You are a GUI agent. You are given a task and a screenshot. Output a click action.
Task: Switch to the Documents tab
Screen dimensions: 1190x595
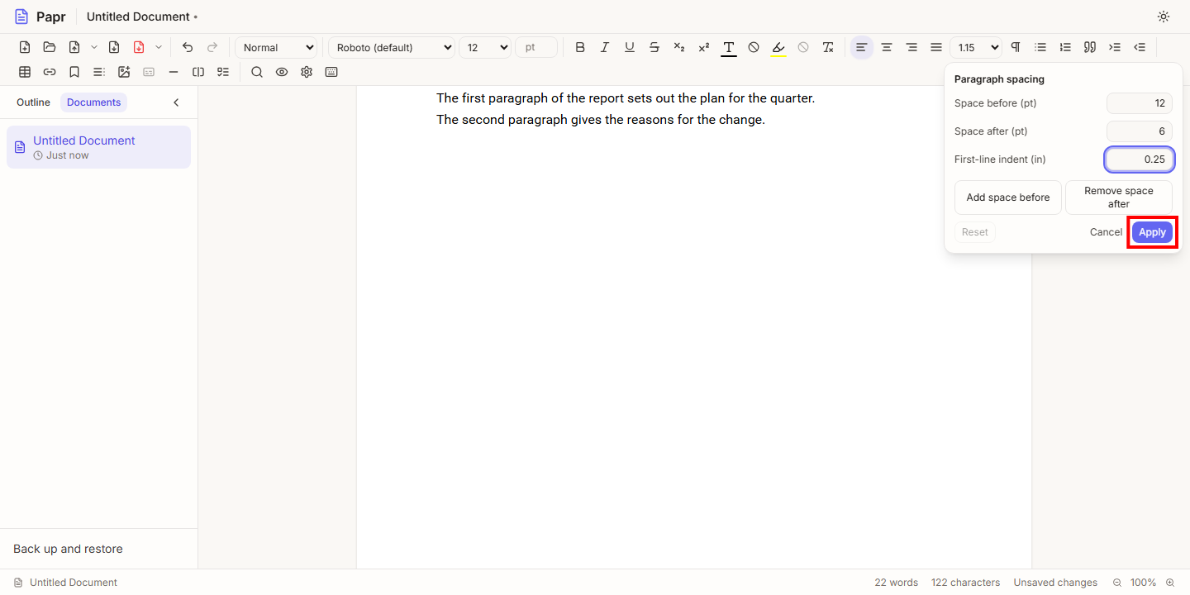pos(94,102)
